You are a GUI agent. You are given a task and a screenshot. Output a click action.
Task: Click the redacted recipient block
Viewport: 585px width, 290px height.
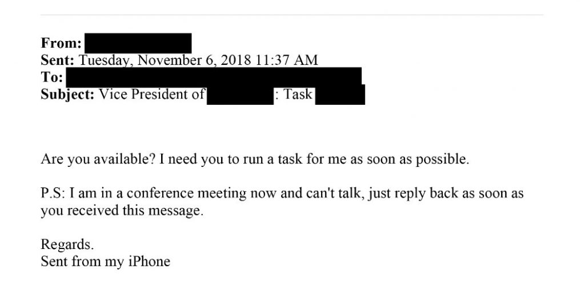214,77
